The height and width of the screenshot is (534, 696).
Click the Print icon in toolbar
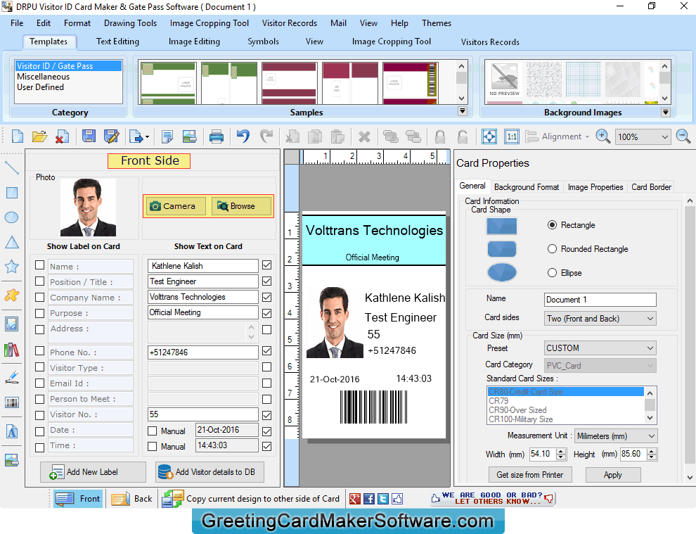pos(216,136)
